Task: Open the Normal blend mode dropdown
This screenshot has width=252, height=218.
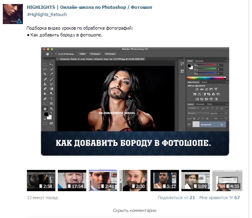Action: (198, 113)
